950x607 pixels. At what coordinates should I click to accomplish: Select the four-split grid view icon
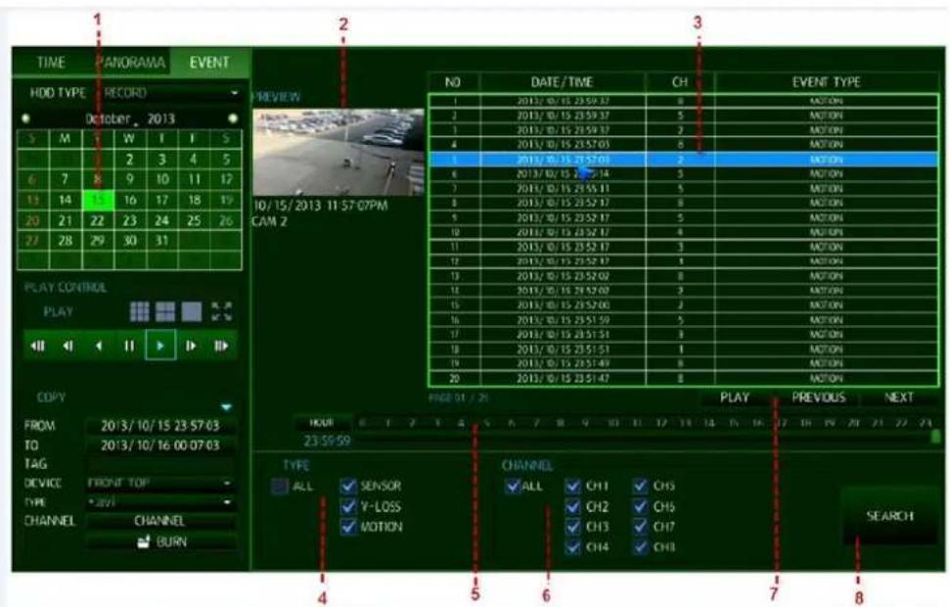point(165,311)
